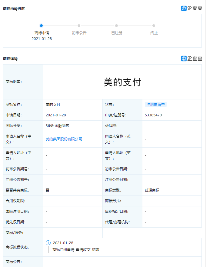Click the 商标图案 row label
Image resolution: width=206 pixels, height=267 pixels.
click(x=14, y=82)
